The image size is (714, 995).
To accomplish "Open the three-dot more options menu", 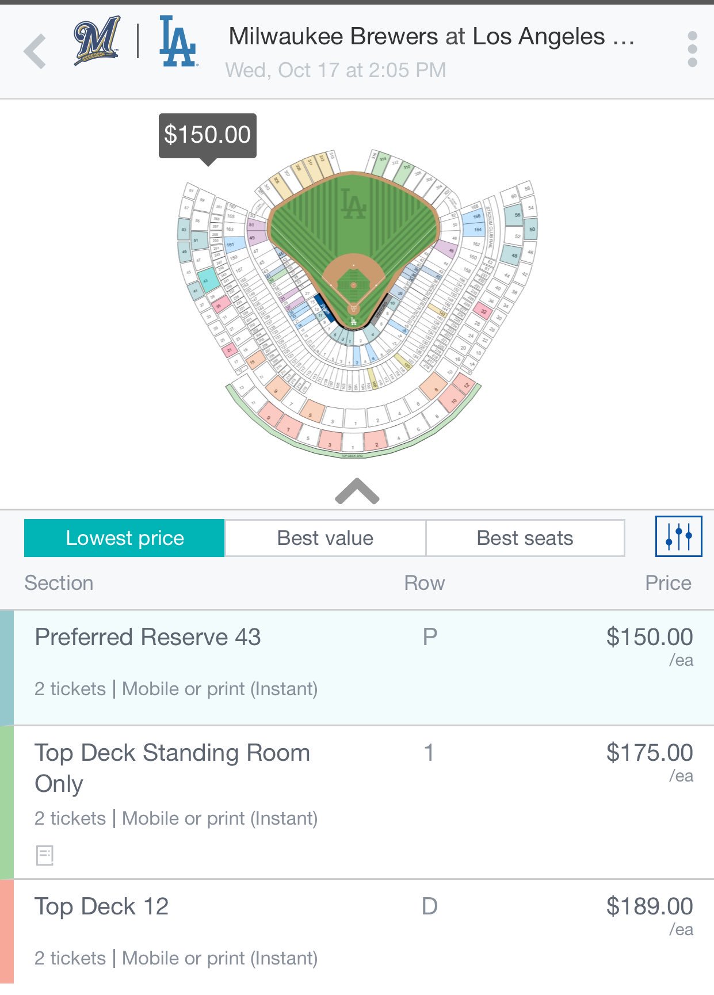I will [692, 49].
